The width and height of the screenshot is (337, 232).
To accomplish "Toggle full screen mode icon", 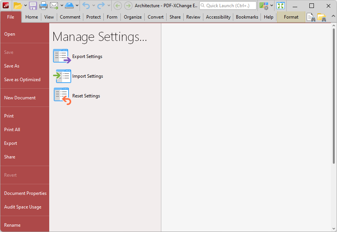I will pos(281,6).
